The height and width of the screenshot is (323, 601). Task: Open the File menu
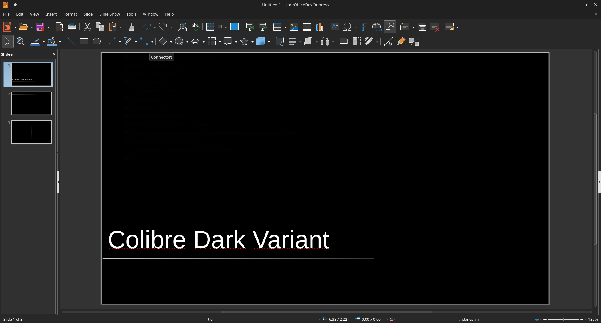coord(6,14)
